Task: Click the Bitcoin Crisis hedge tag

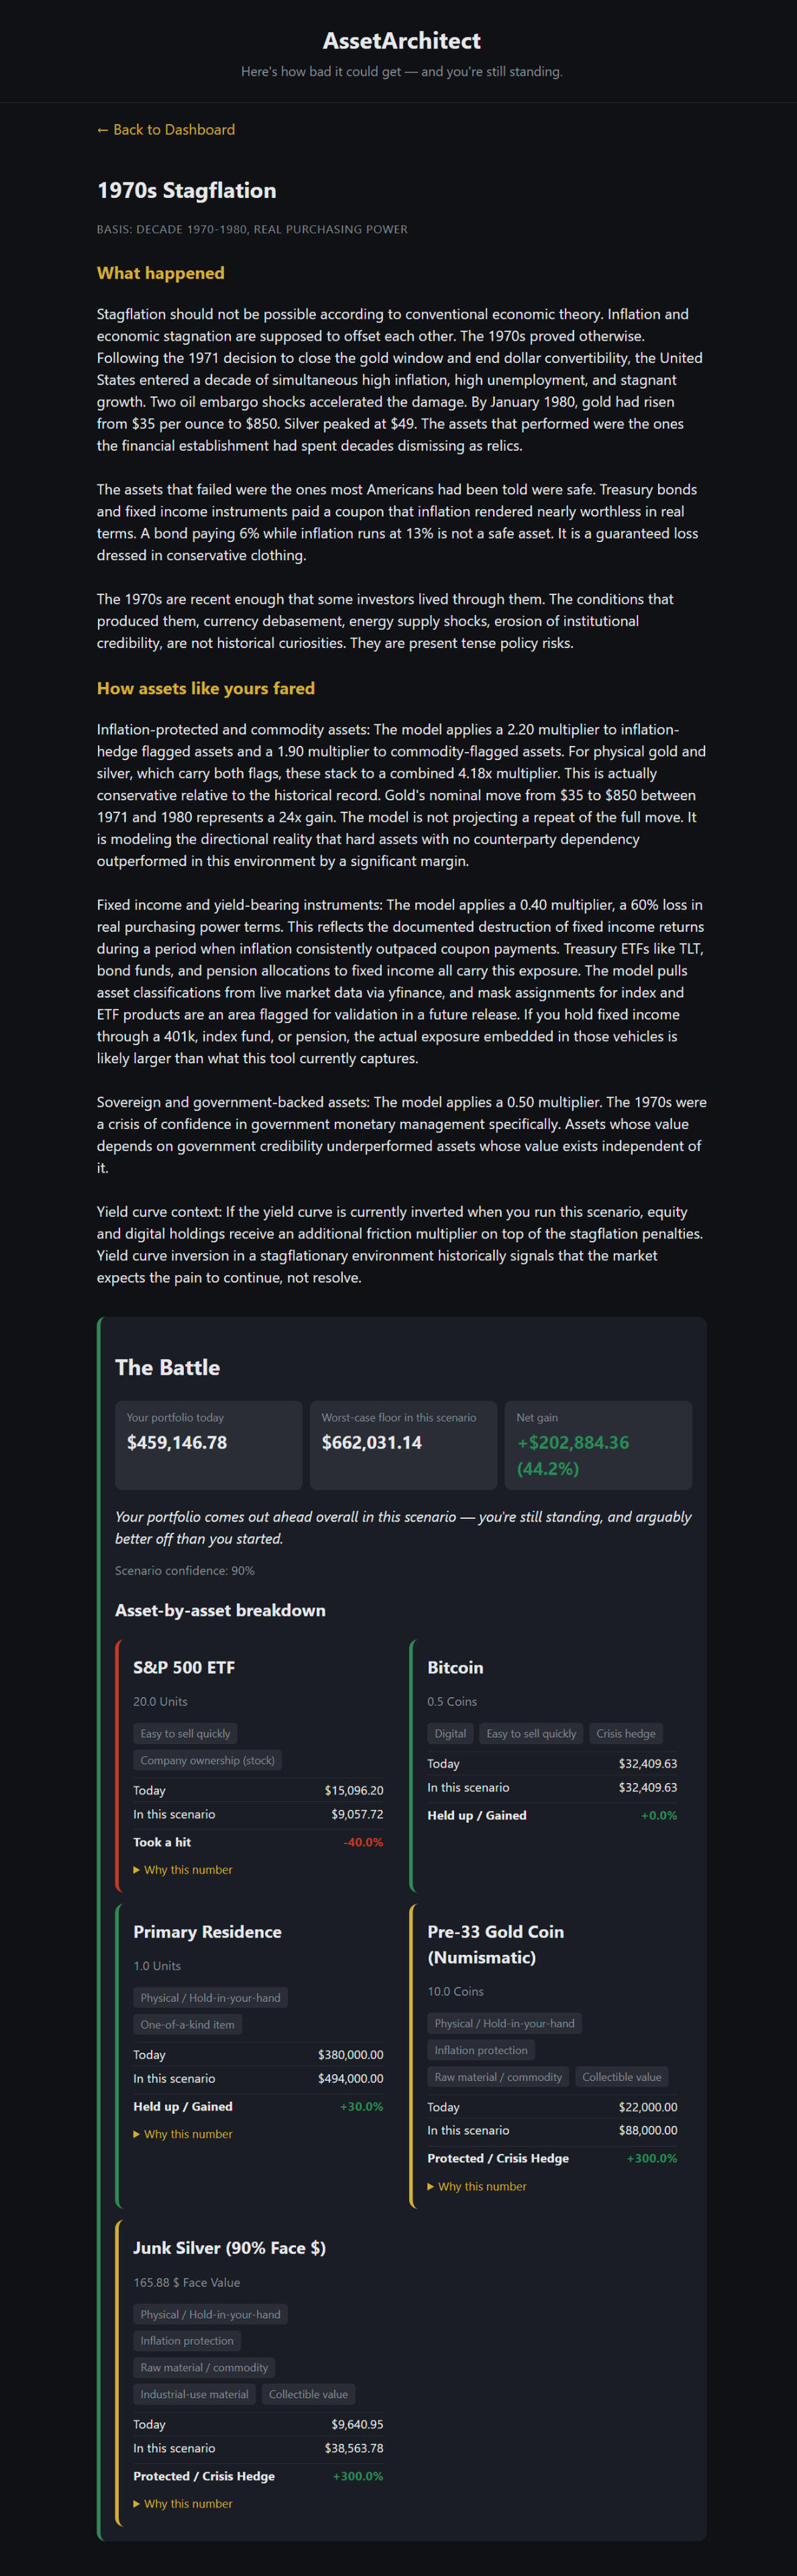Action: (626, 1733)
